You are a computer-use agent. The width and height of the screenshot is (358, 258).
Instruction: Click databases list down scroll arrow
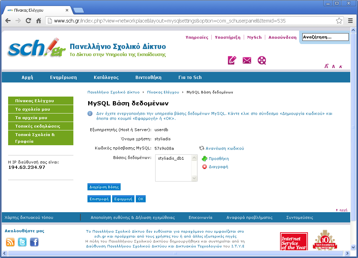point(194,178)
